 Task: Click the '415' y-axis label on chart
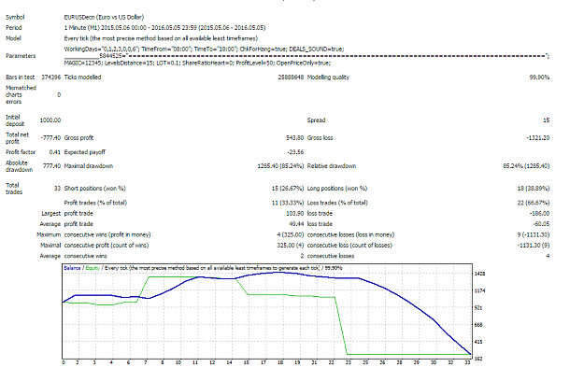pyautogui.click(x=478, y=342)
